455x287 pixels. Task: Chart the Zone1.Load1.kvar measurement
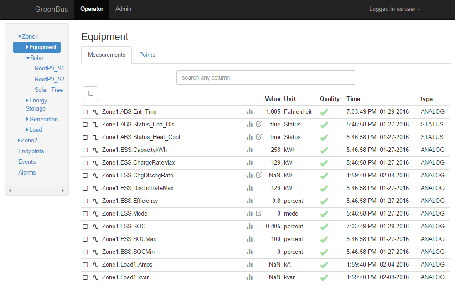coord(249,277)
